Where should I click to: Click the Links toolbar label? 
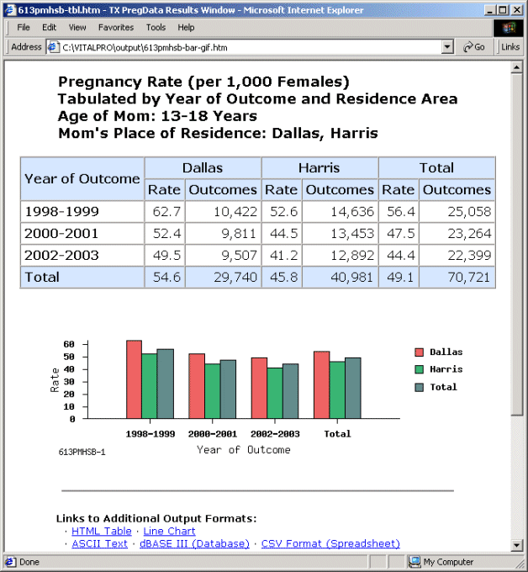click(x=510, y=47)
